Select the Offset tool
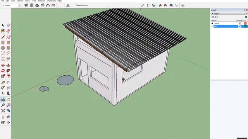248x139 pixels. (9, 76)
